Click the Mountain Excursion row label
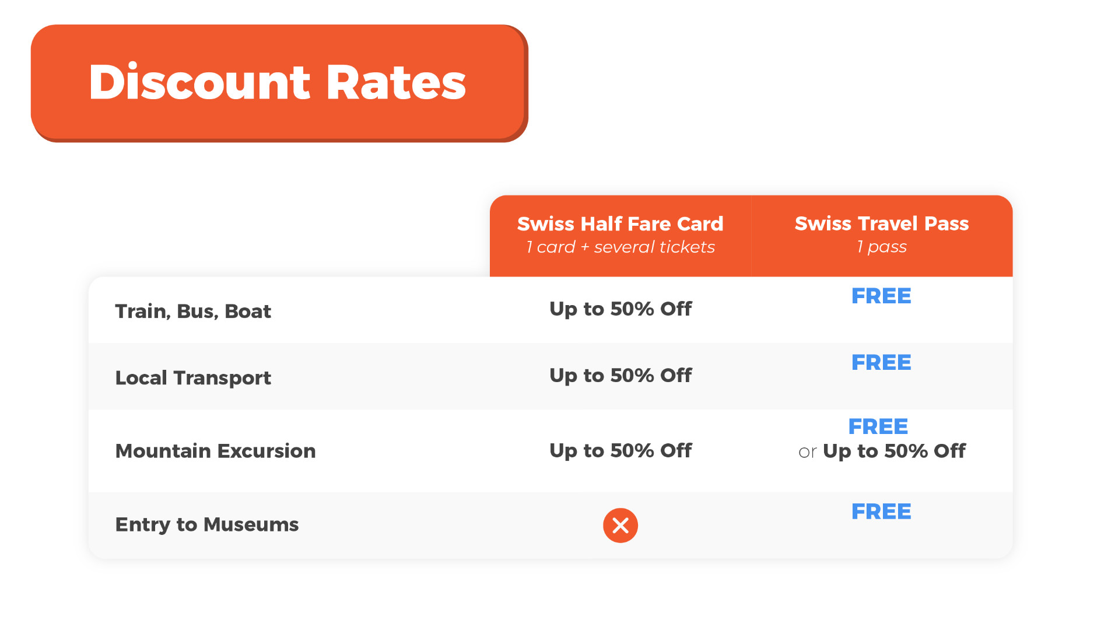The height and width of the screenshot is (630, 1101). point(215,451)
